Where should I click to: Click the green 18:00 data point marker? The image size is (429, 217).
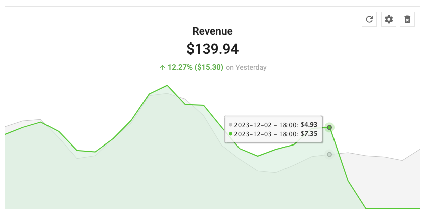329,127
